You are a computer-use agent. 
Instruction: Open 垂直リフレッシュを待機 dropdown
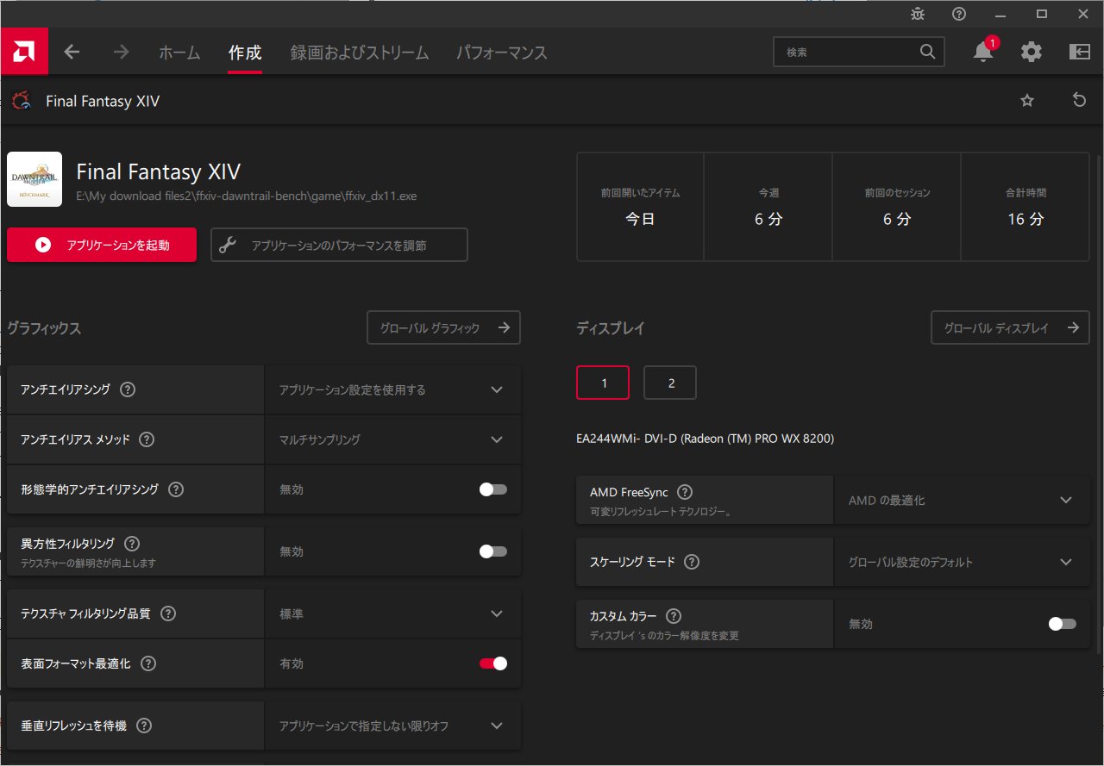coord(392,726)
